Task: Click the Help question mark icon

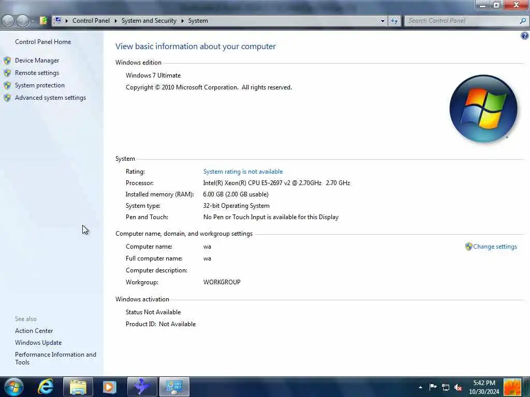Action: pyautogui.click(x=524, y=36)
